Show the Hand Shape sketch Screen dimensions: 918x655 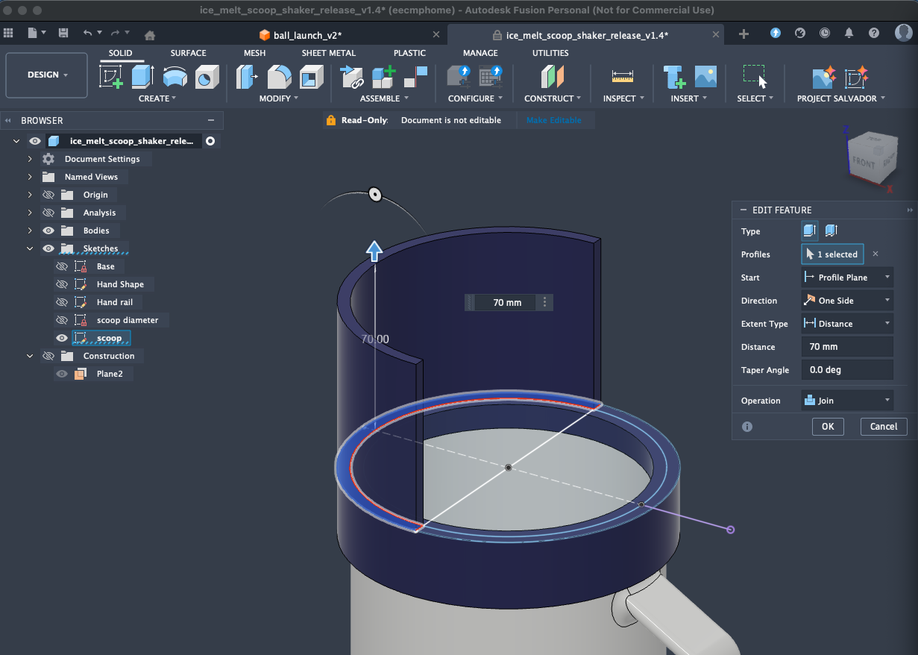point(63,284)
